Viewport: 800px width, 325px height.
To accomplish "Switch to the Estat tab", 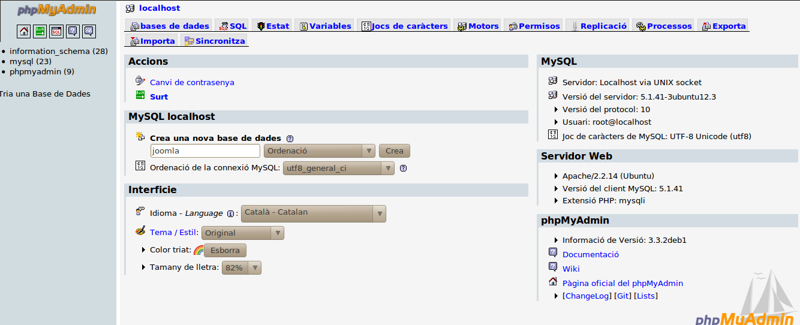I will [273, 26].
